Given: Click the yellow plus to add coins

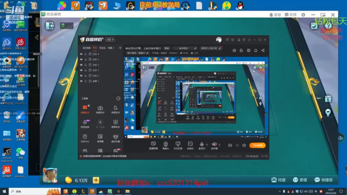Looking at the screenshot, I should pos(96,180).
